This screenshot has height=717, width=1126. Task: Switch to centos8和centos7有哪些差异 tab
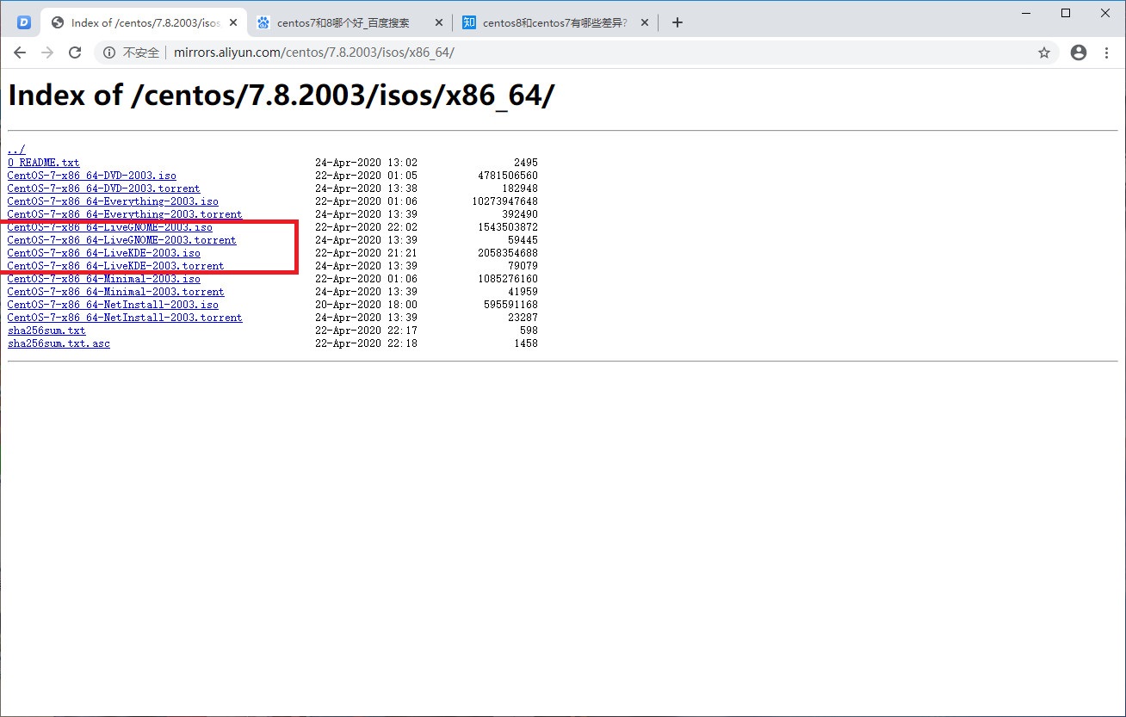(x=556, y=22)
